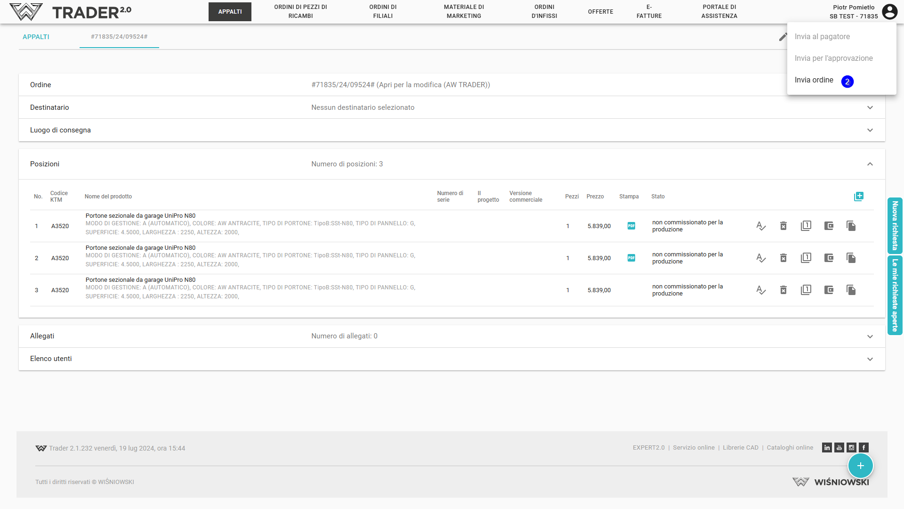
Task: Open the LinkedIn footer icon
Action: pyautogui.click(x=827, y=448)
